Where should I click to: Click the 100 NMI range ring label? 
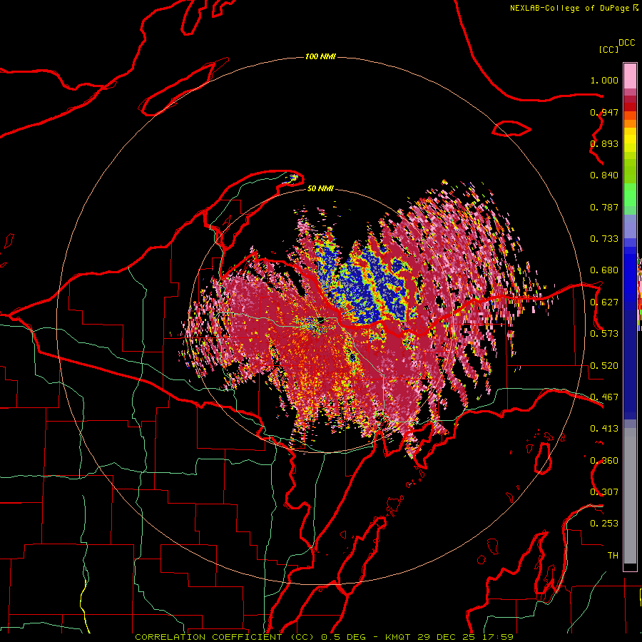[320, 56]
